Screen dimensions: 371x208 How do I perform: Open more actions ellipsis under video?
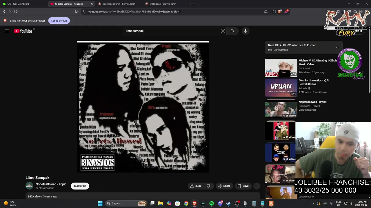[x=257, y=186]
